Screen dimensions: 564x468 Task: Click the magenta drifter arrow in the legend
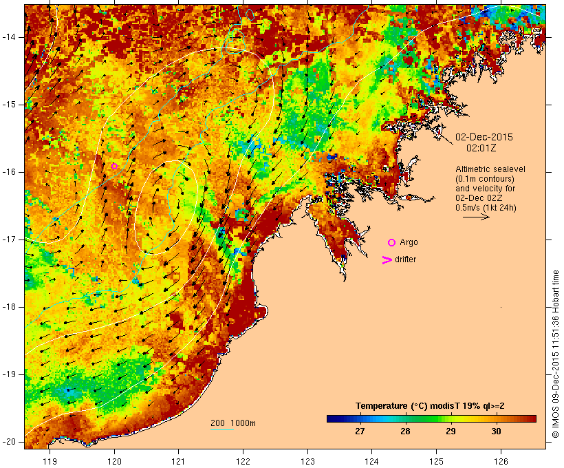(x=387, y=260)
